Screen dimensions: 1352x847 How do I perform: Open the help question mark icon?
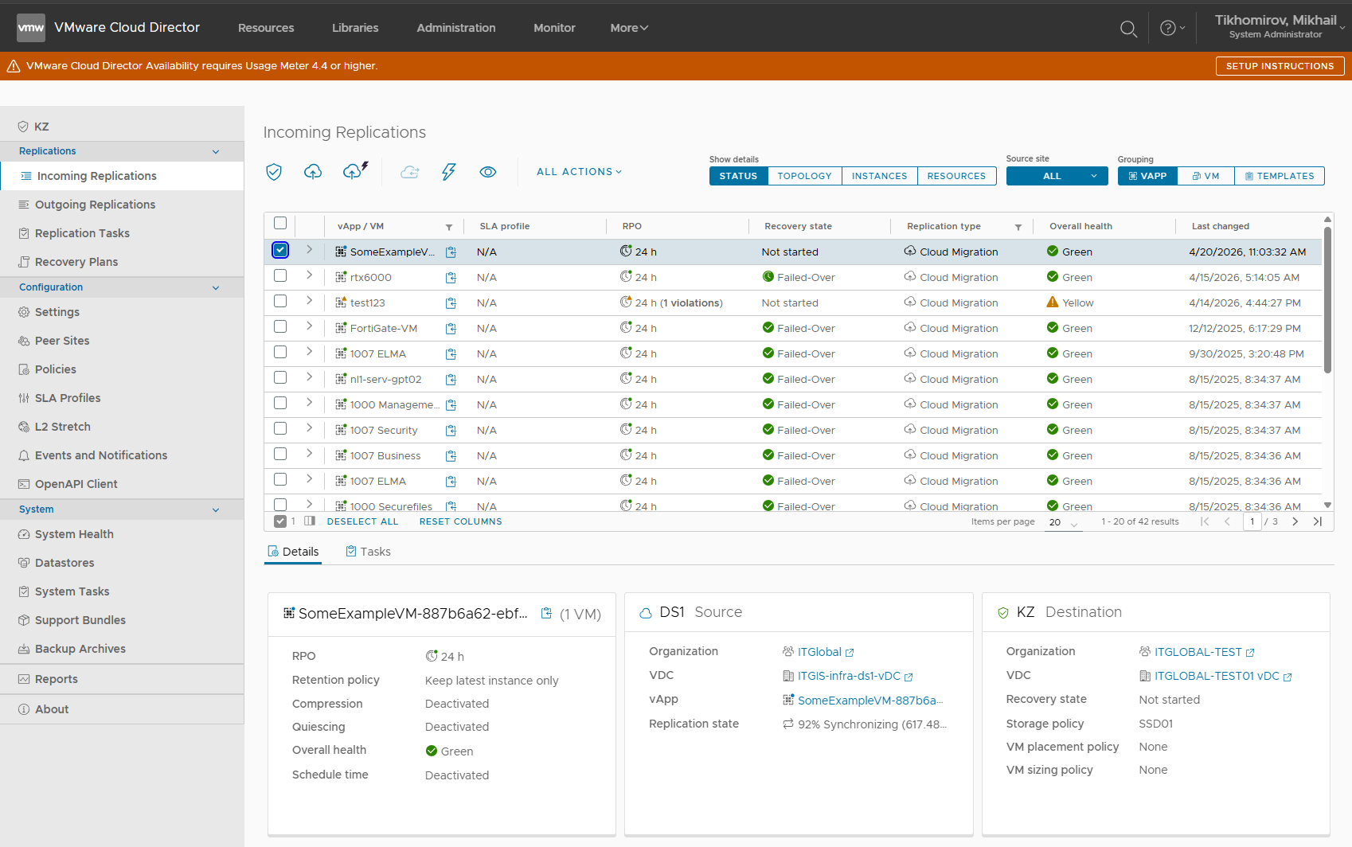[x=1168, y=29]
